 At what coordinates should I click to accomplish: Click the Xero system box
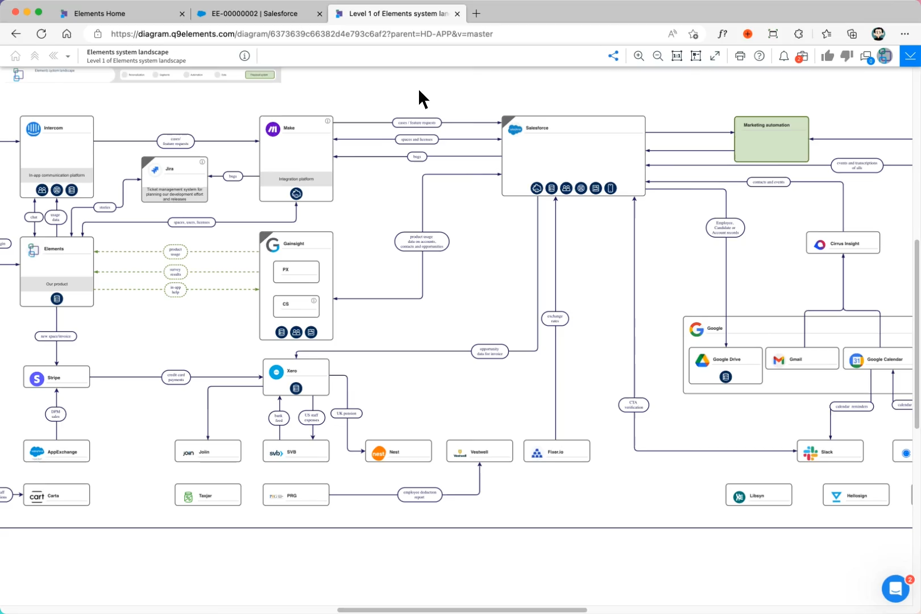coord(296,377)
